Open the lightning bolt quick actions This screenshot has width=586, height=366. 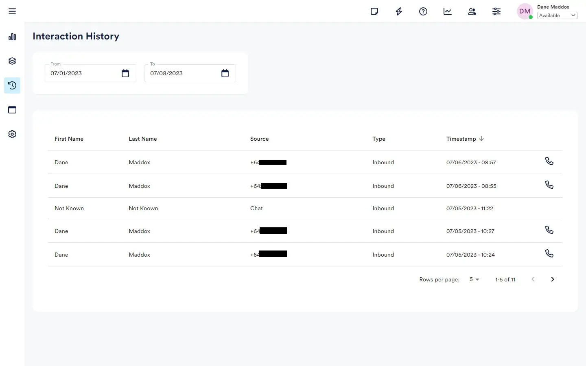click(399, 11)
